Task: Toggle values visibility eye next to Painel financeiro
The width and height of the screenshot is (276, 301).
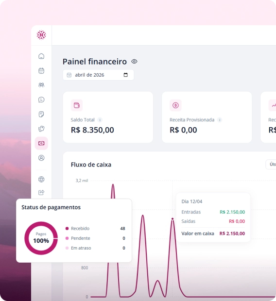Action: tap(134, 62)
